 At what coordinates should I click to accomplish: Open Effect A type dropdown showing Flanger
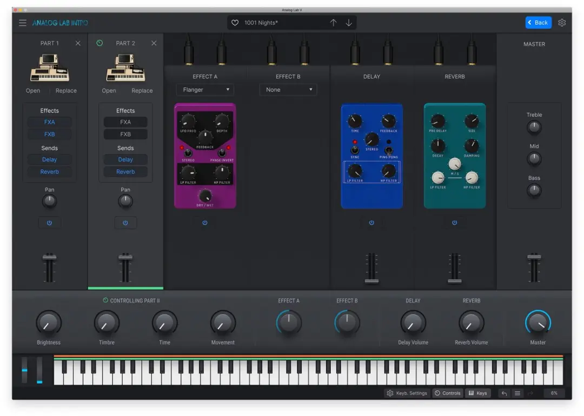[205, 90]
